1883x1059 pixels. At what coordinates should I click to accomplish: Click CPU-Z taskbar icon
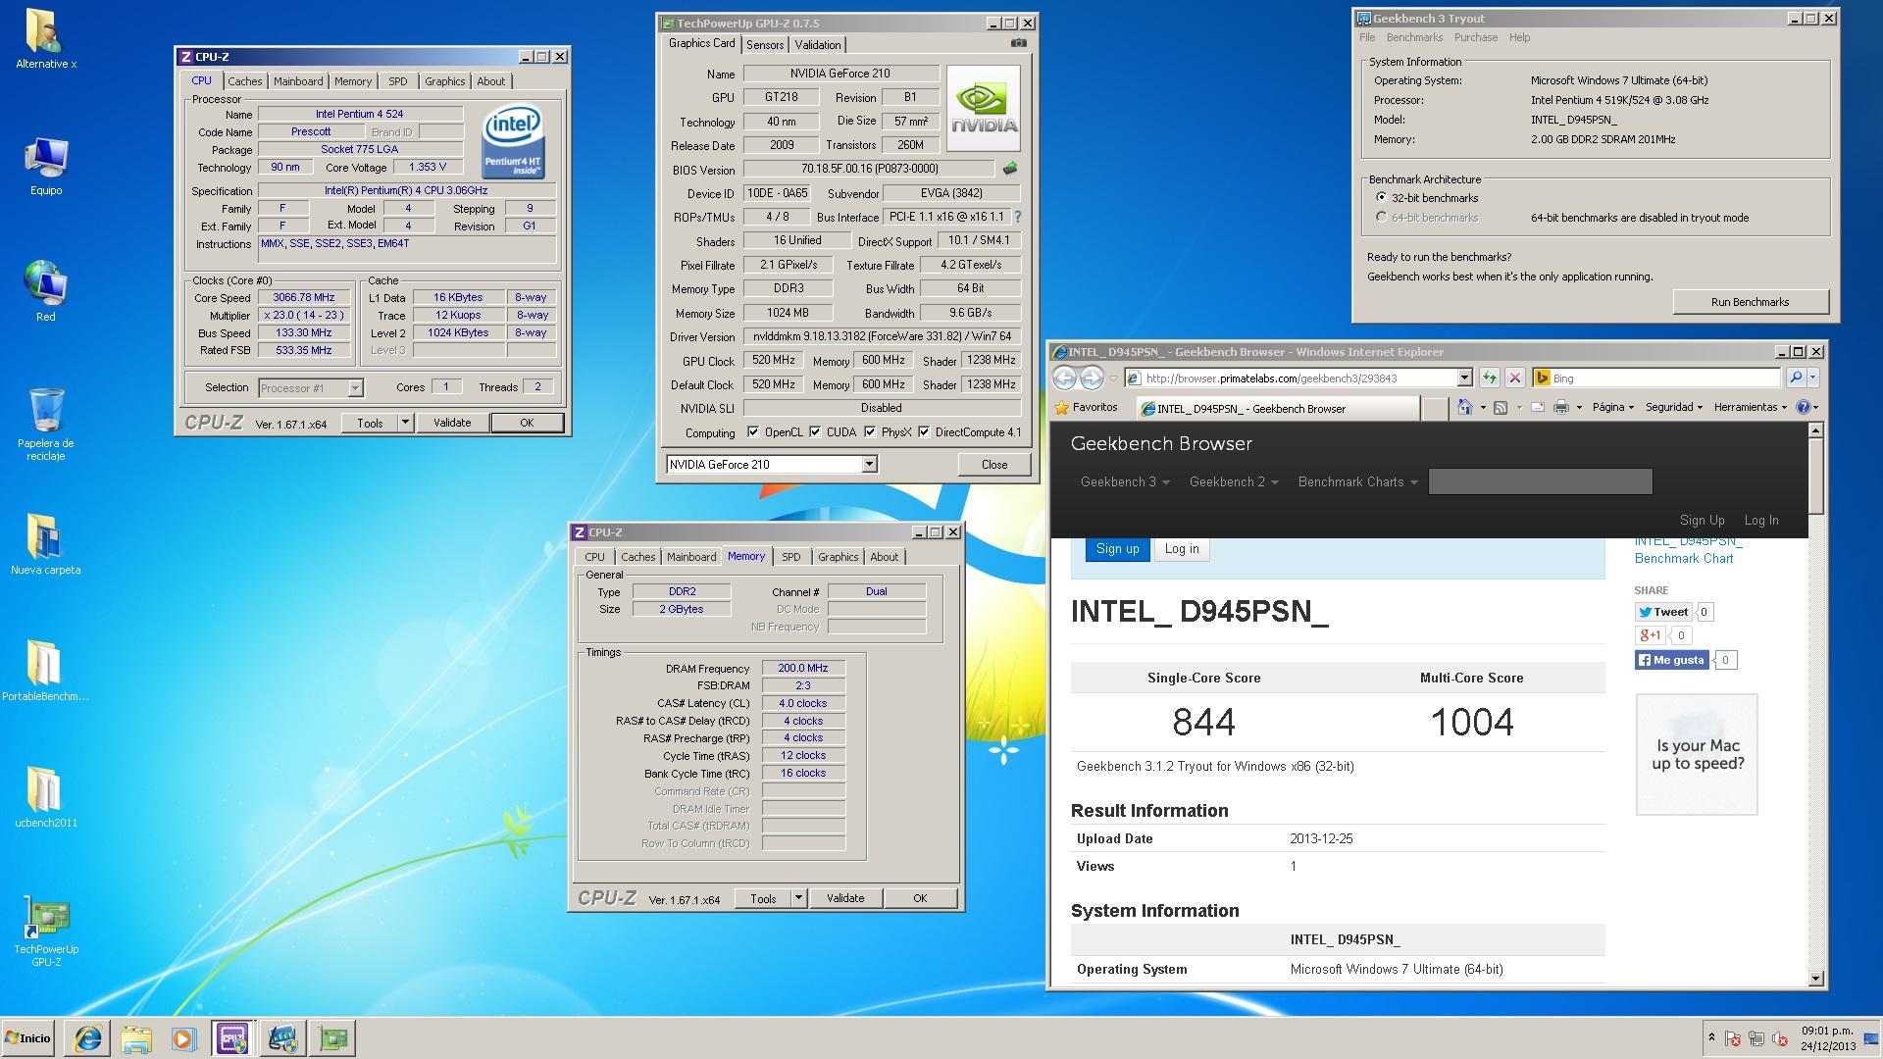coord(232,1038)
